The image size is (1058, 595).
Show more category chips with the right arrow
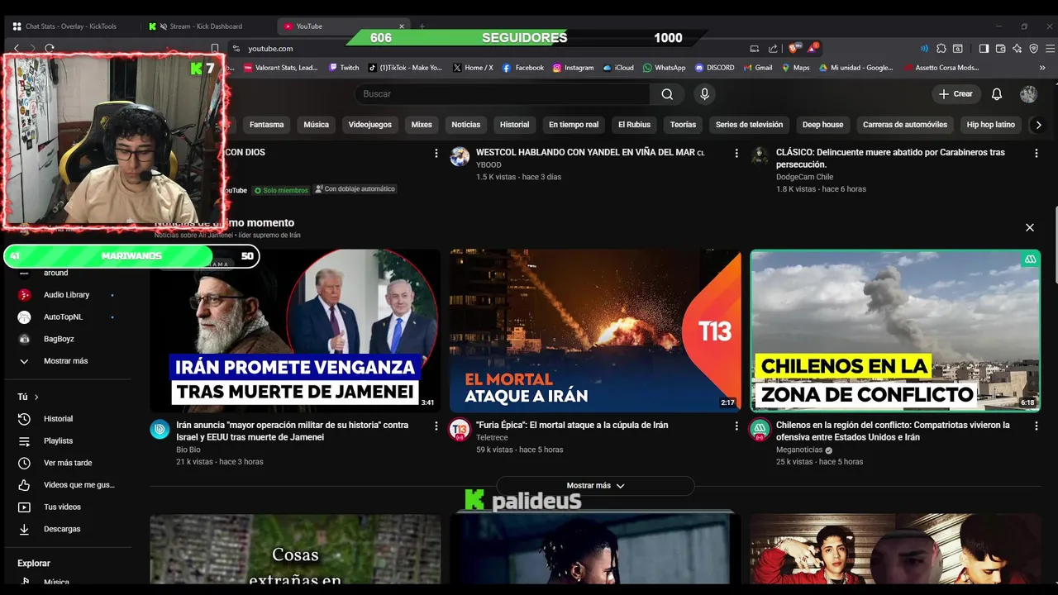coord(1038,125)
